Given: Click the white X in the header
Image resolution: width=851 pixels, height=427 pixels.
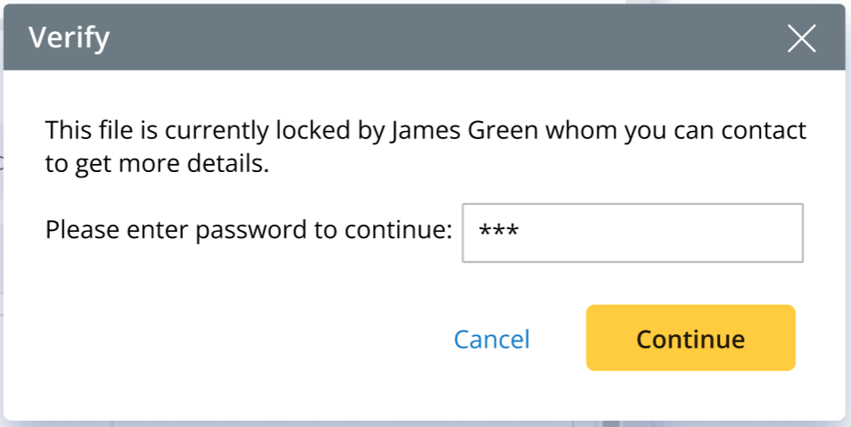Looking at the screenshot, I should [801, 38].
